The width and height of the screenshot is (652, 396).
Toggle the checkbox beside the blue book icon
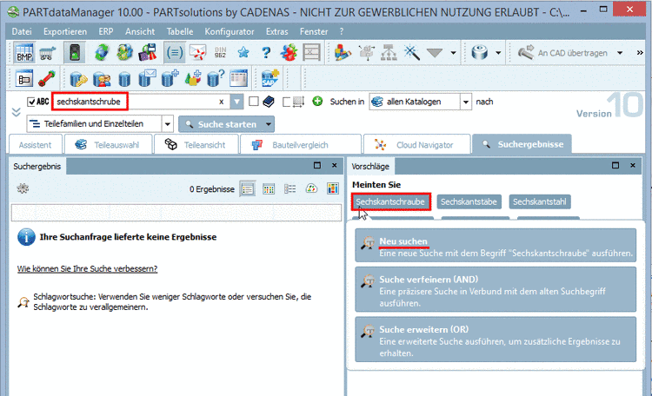pyautogui.click(x=254, y=102)
